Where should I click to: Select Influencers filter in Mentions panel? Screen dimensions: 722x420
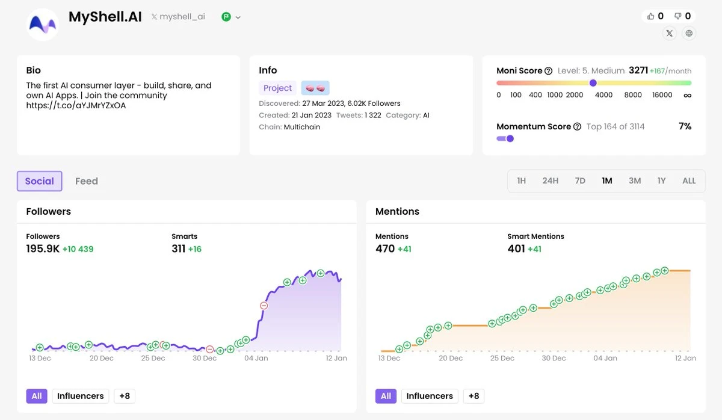(430, 396)
